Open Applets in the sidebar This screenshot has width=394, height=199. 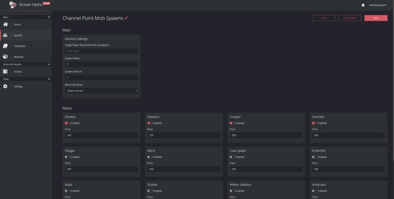pos(26,35)
